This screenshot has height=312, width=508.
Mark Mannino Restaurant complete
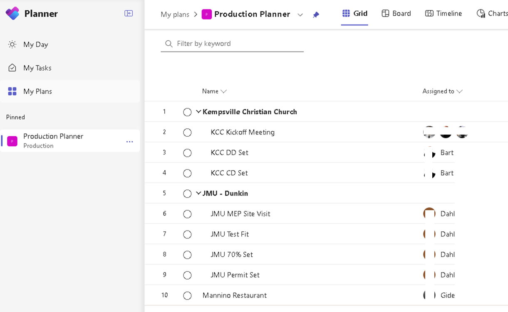coord(187,296)
